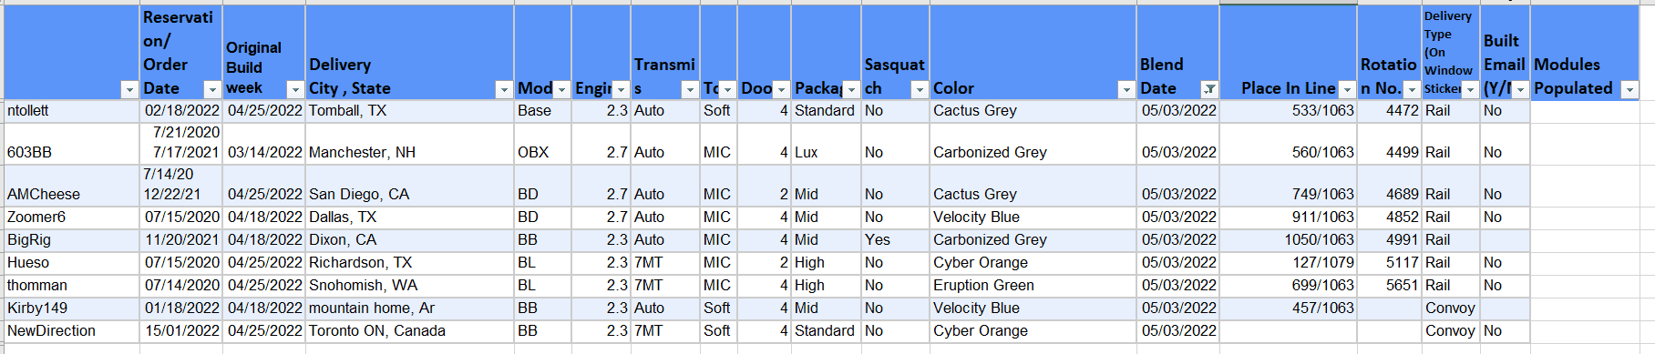The image size is (1655, 354).
Task: Open the username column filter arrow
Action: coord(128,89)
